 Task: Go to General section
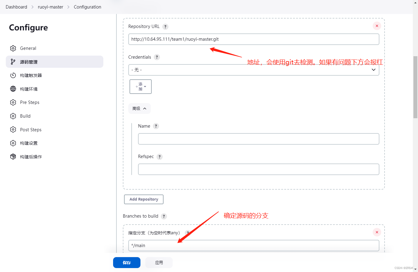point(55,48)
